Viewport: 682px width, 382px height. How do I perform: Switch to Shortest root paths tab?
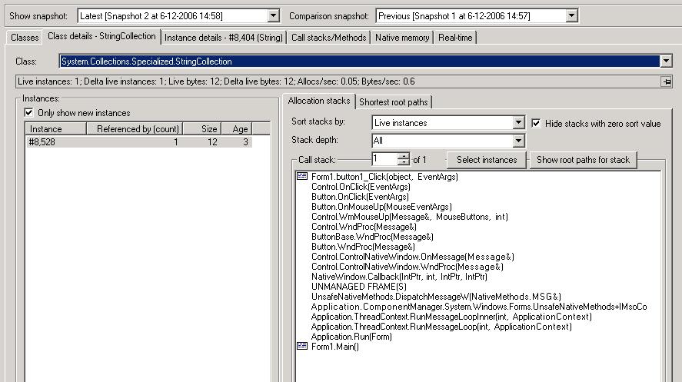click(x=394, y=101)
